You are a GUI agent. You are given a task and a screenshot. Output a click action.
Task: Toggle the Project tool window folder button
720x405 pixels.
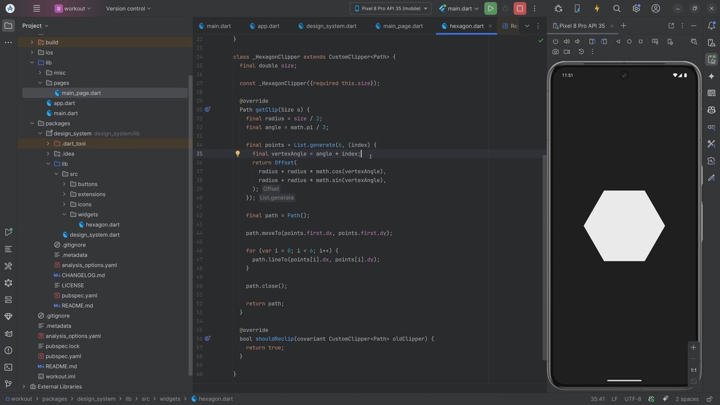pyautogui.click(x=8, y=26)
